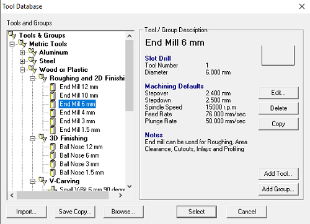Select Ball Nose 6 mm in tree

pyautogui.click(x=79, y=155)
